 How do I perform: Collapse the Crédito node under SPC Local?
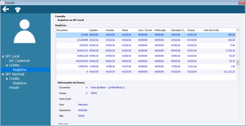[7, 65]
